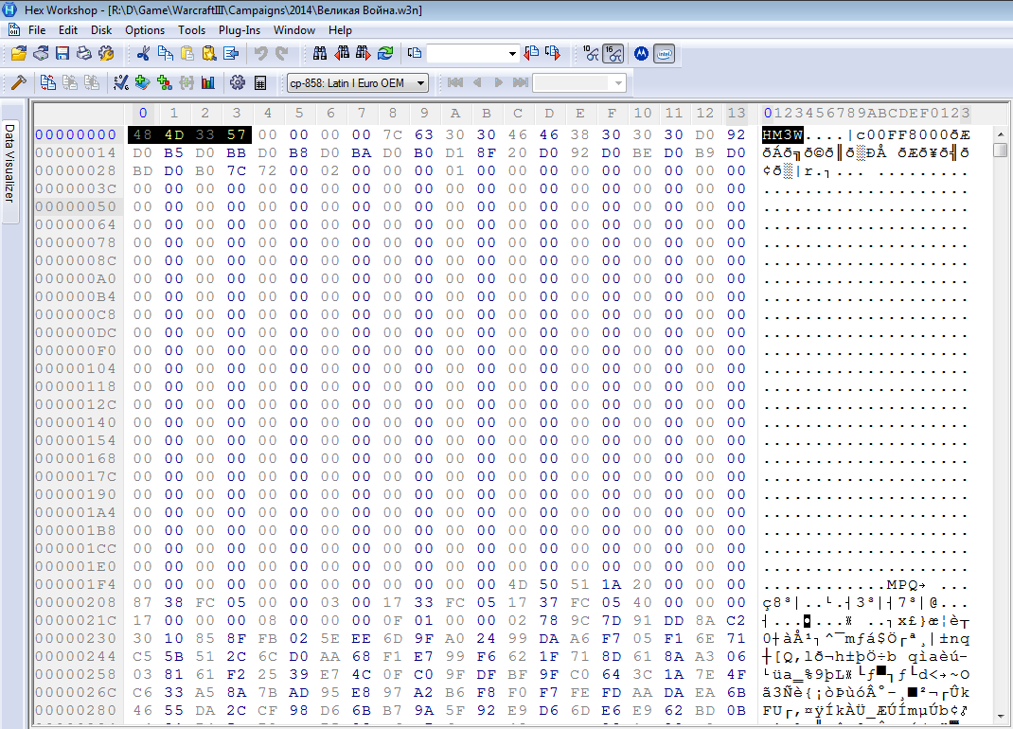This screenshot has width=1013, height=729.
Task: Click the document icon beside File menu
Action: point(13,29)
